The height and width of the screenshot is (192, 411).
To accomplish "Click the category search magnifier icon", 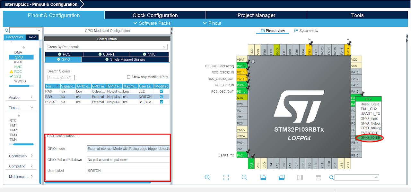I will 7,30.
